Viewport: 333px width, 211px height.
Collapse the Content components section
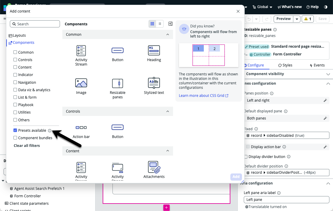pos(168,151)
